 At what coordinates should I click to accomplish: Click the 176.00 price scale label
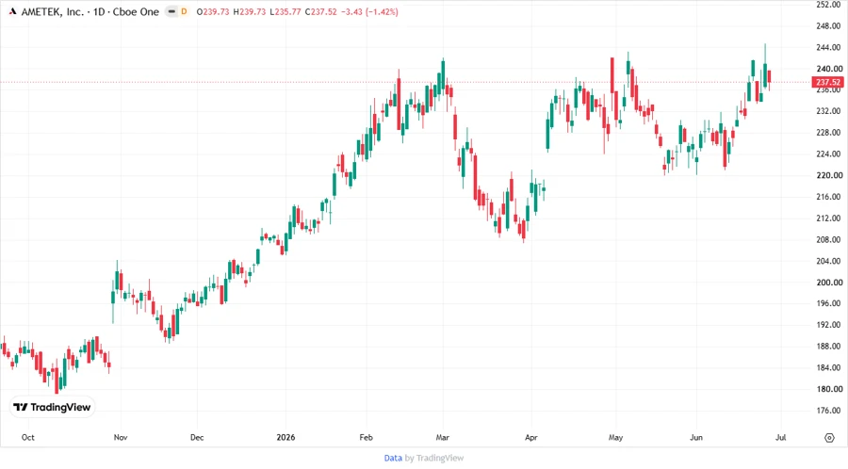[829, 410]
